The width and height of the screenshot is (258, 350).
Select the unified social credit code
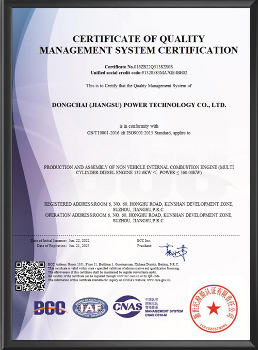coord(139,73)
